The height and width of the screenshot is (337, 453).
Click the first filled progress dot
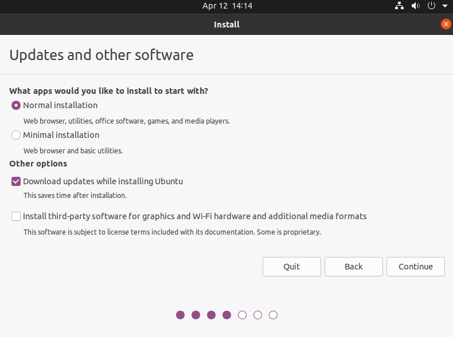tap(180, 315)
